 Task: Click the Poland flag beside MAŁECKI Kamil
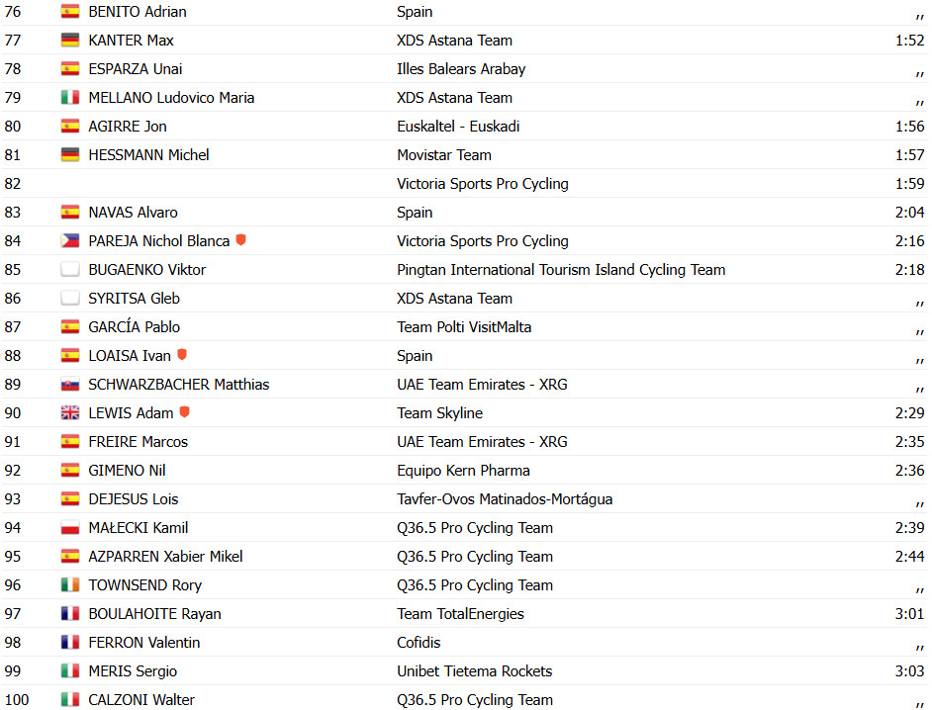70,527
